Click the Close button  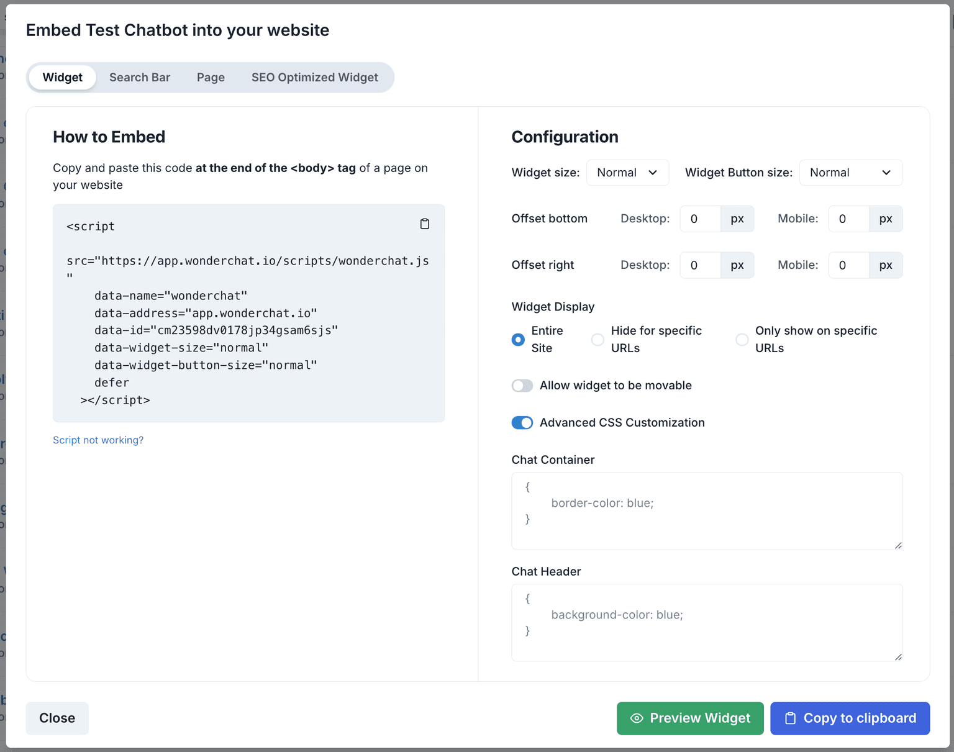click(x=57, y=718)
